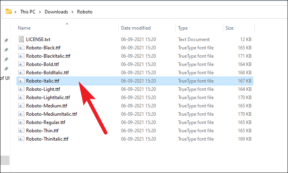Viewport: 288px width, 173px height.
Task: Click the Roboto-LightItalic.ttf font file icon
Action: point(21,98)
